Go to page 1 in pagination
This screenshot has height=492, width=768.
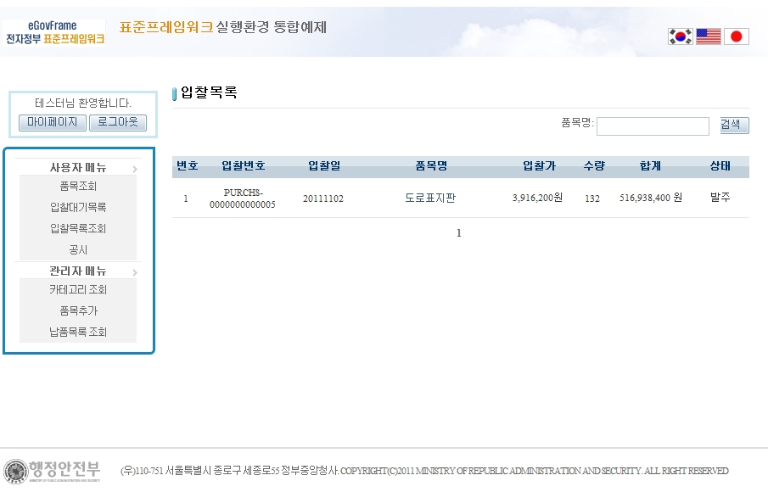point(459,233)
